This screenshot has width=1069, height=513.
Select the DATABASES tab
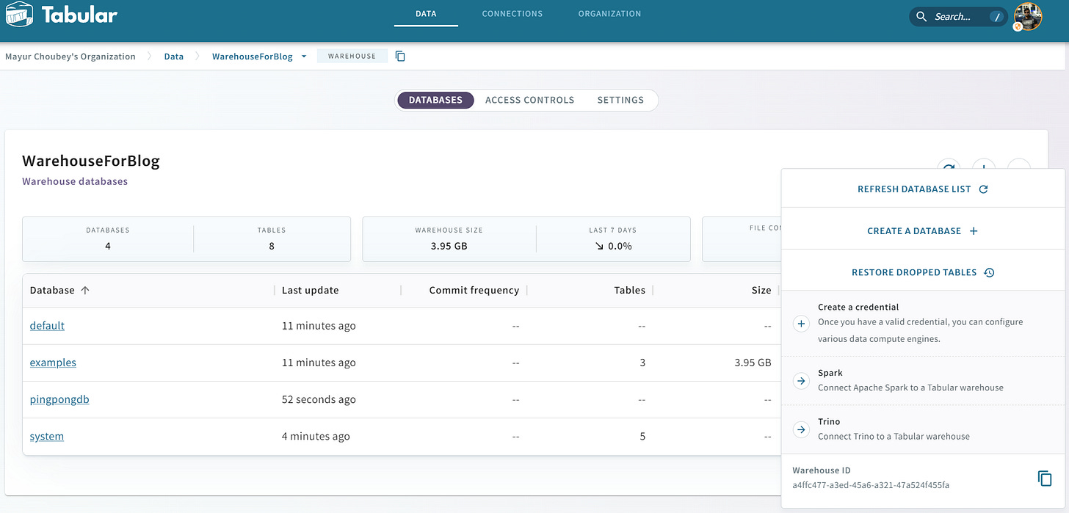435,100
